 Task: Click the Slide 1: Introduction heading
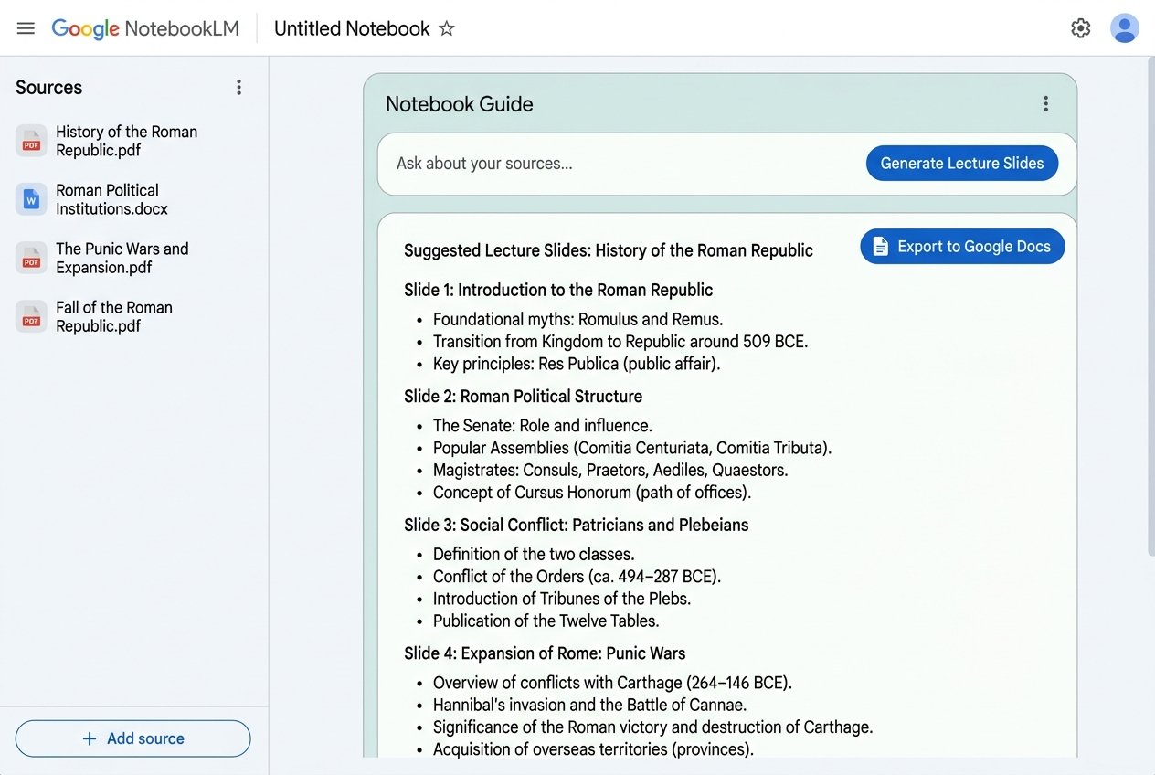pos(558,290)
